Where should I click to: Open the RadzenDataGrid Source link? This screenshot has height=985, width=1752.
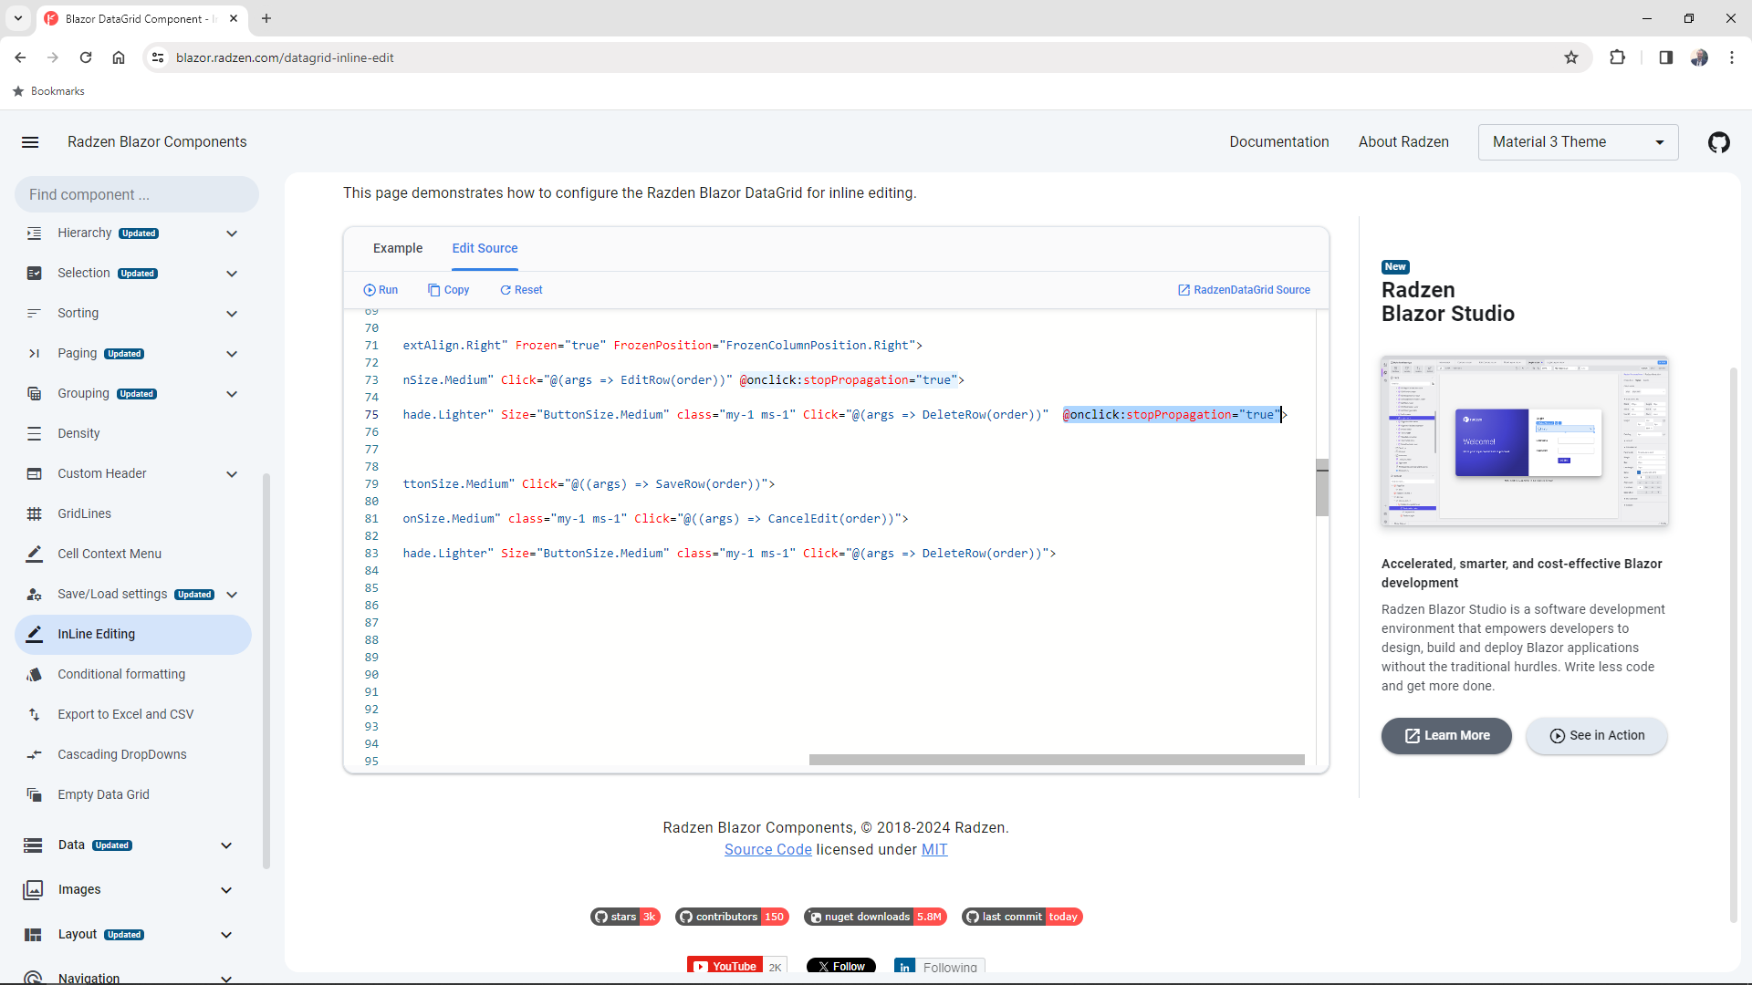click(x=1244, y=290)
